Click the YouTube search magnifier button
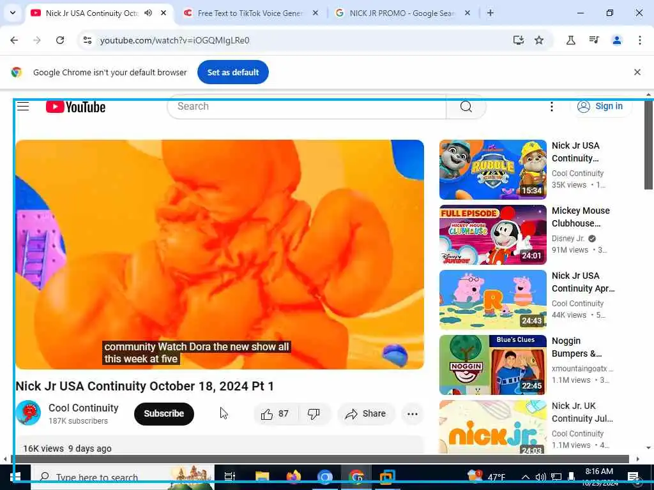Image resolution: width=654 pixels, height=490 pixels. tap(466, 107)
